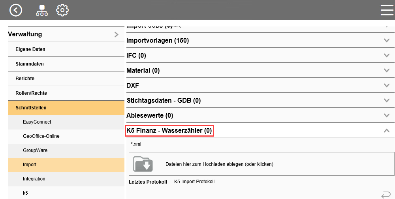The image size is (395, 199).
Task: Open GroupWare submenu item
Action: (66, 150)
